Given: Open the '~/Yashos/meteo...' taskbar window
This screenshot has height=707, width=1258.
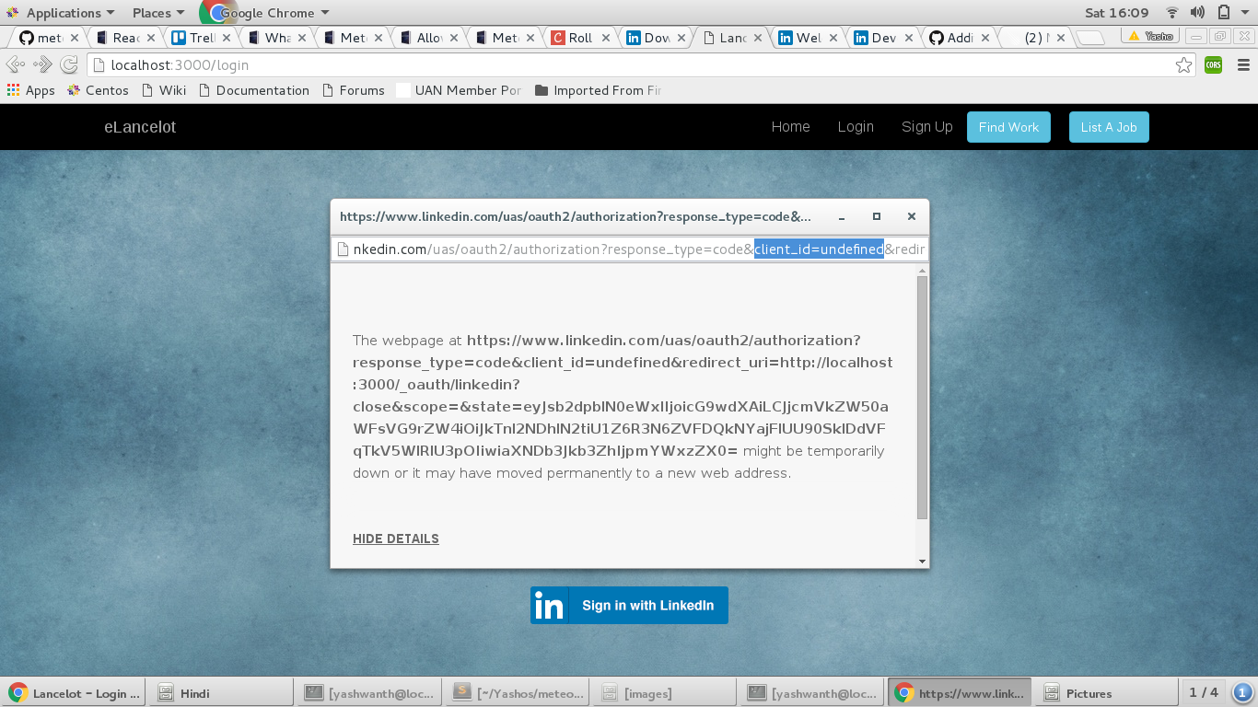Looking at the screenshot, I should pos(518,693).
